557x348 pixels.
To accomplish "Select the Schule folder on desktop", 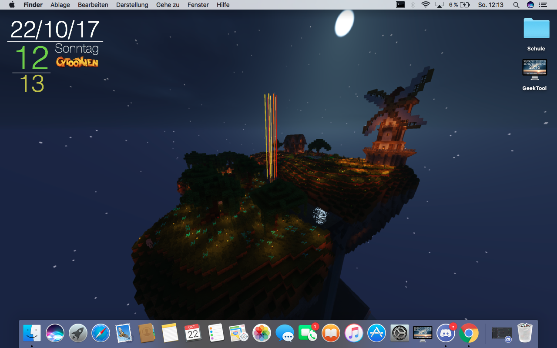I will click(x=536, y=34).
